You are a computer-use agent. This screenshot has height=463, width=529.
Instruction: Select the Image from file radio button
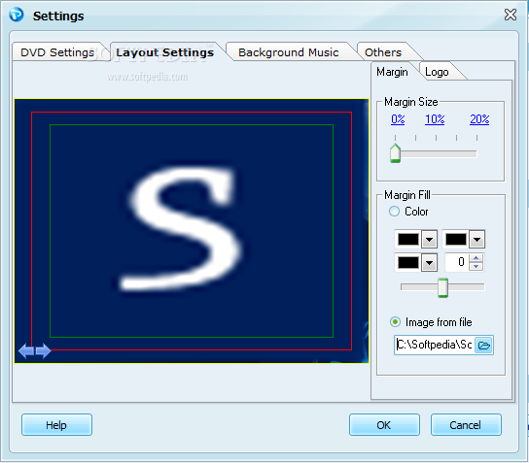pyautogui.click(x=395, y=322)
